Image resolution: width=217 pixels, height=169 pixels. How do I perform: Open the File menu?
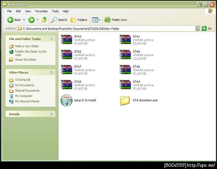[x=9, y=11]
